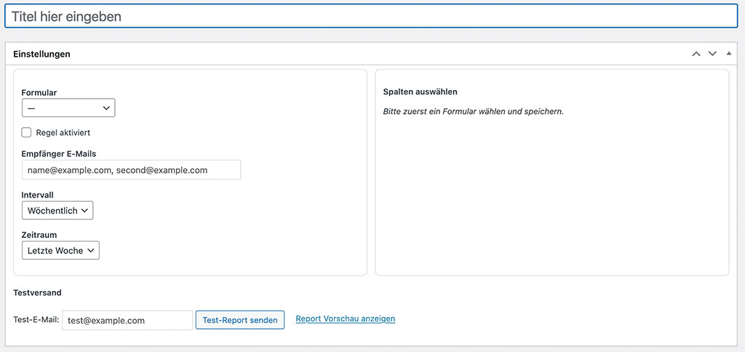
Task: Move the Einstellungen panel down
Action: point(712,54)
